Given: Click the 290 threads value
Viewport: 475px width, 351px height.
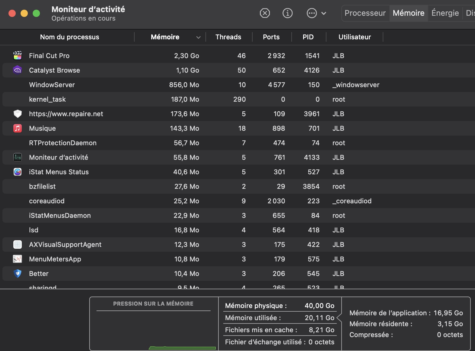Looking at the screenshot, I should pos(239,99).
